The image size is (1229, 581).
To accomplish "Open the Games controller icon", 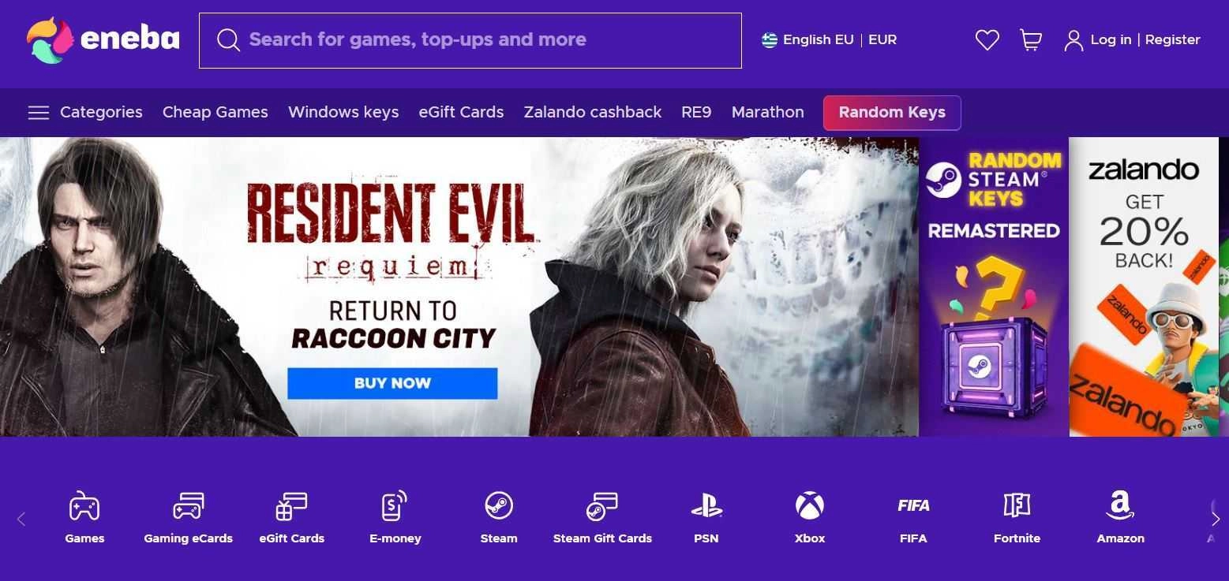I will pyautogui.click(x=84, y=506).
